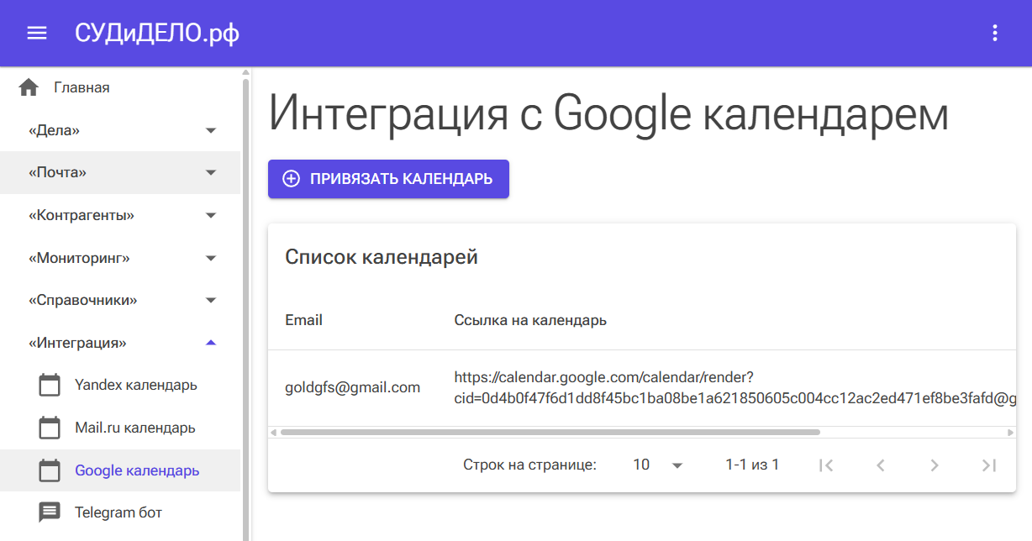
Task: Collapse the «Интеграция» section
Action: coord(211,343)
